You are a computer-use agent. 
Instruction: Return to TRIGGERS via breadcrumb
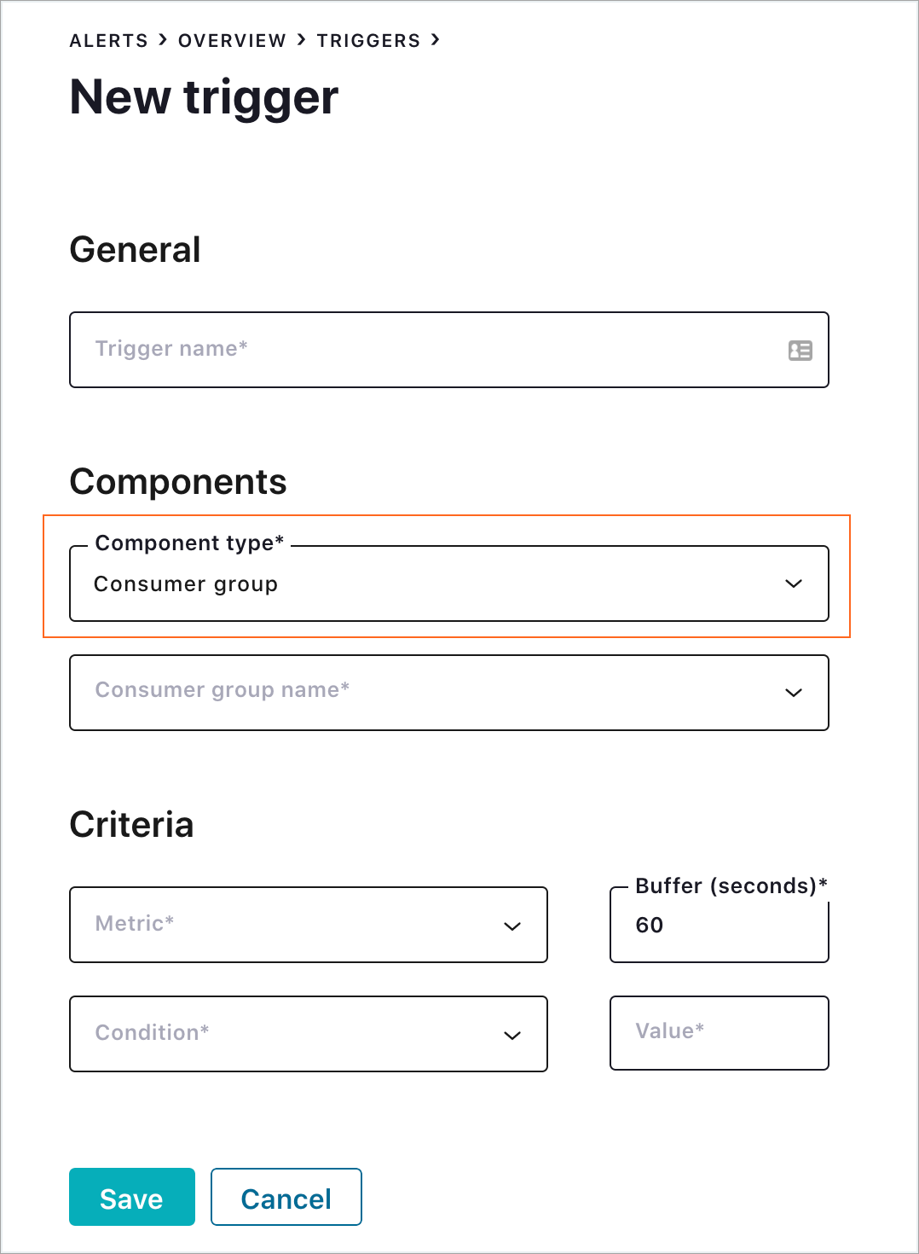tap(368, 41)
